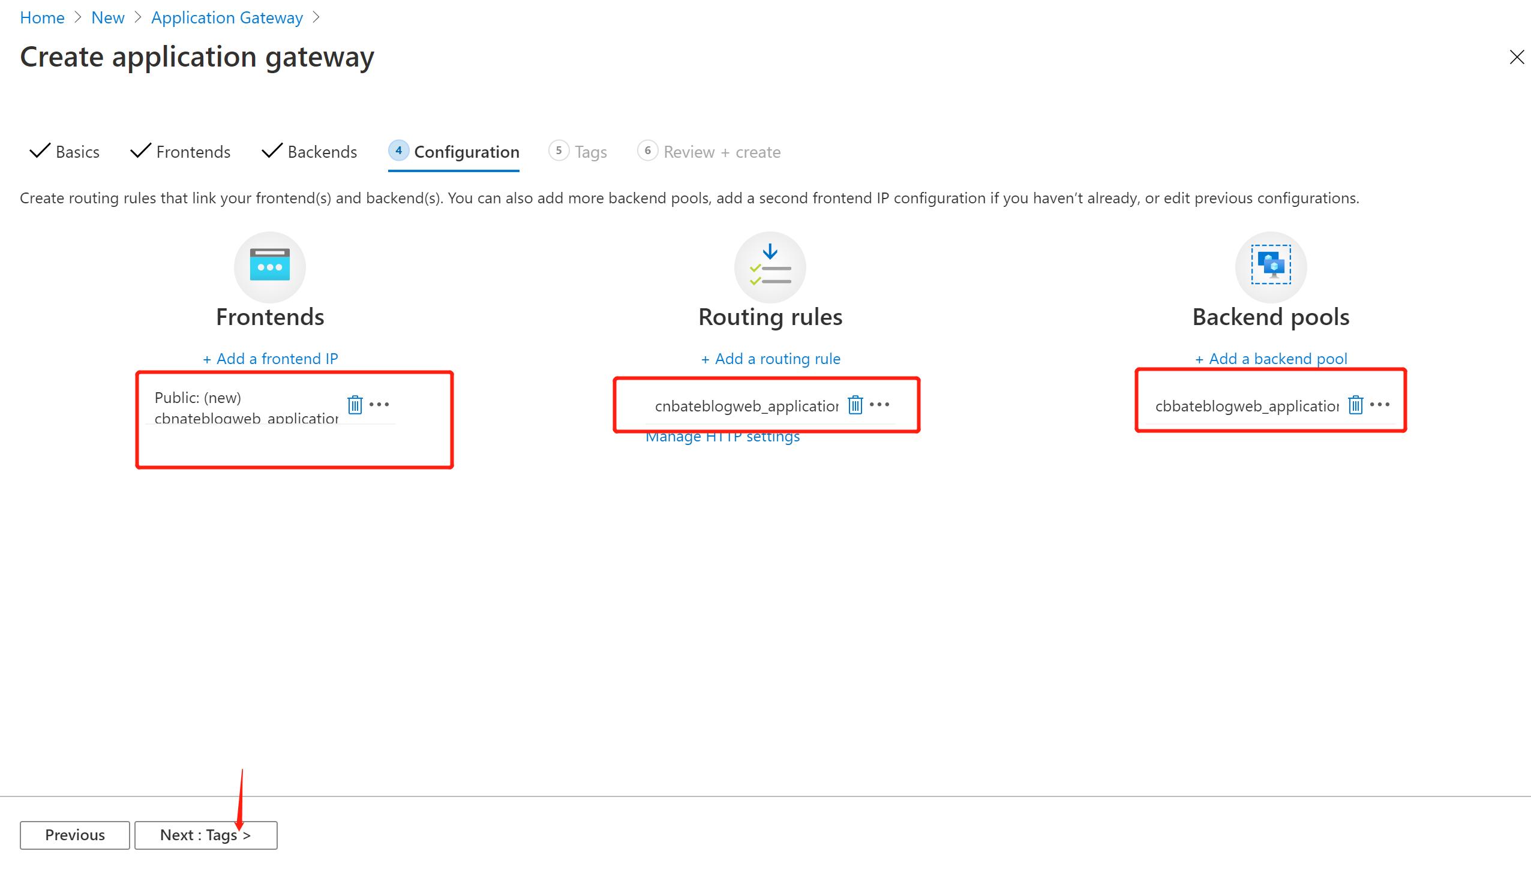Click Add a routing rule link

(770, 358)
